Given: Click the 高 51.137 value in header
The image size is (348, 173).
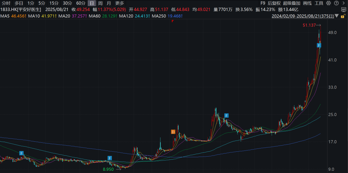Looking at the screenshot, I should pyautogui.click(x=159, y=10).
